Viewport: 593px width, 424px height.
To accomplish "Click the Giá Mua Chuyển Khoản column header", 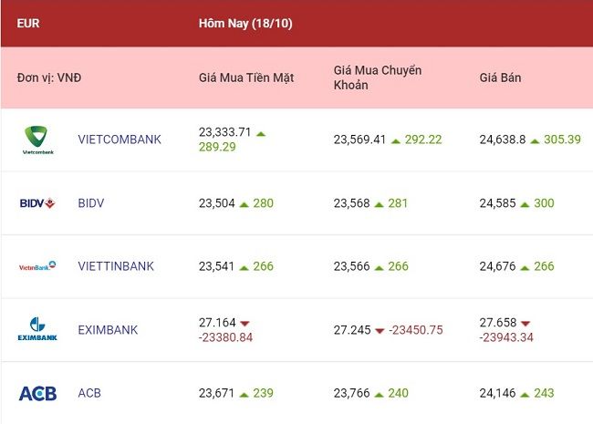I will click(378, 78).
